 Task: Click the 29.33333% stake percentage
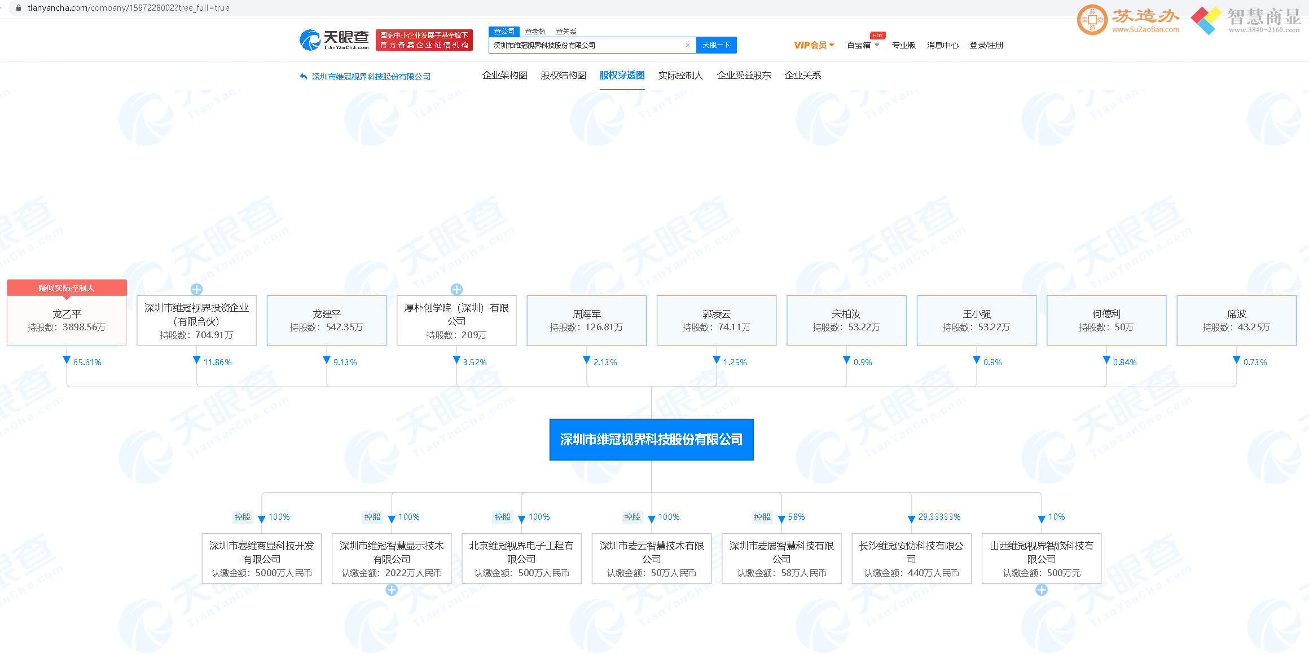[939, 517]
